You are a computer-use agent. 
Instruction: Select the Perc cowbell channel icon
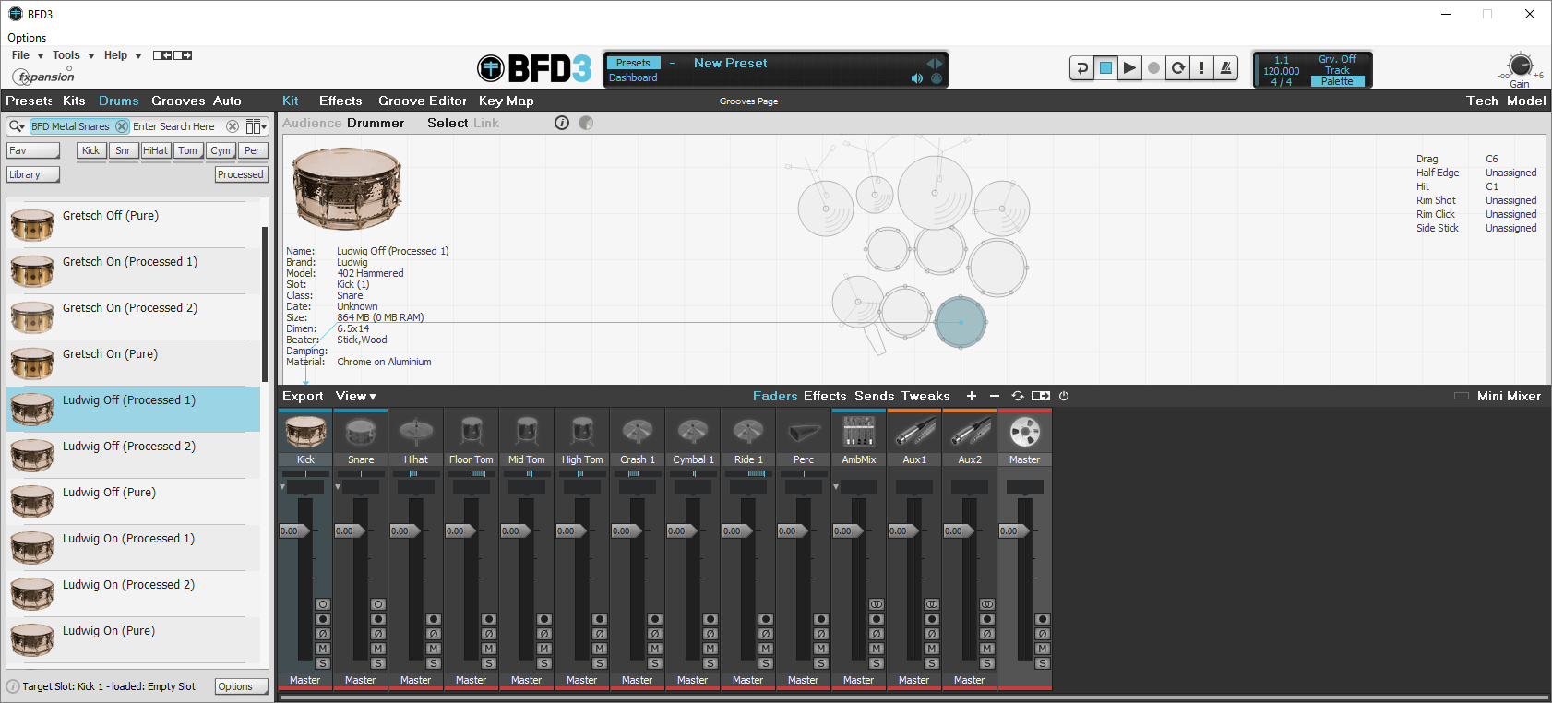(804, 431)
